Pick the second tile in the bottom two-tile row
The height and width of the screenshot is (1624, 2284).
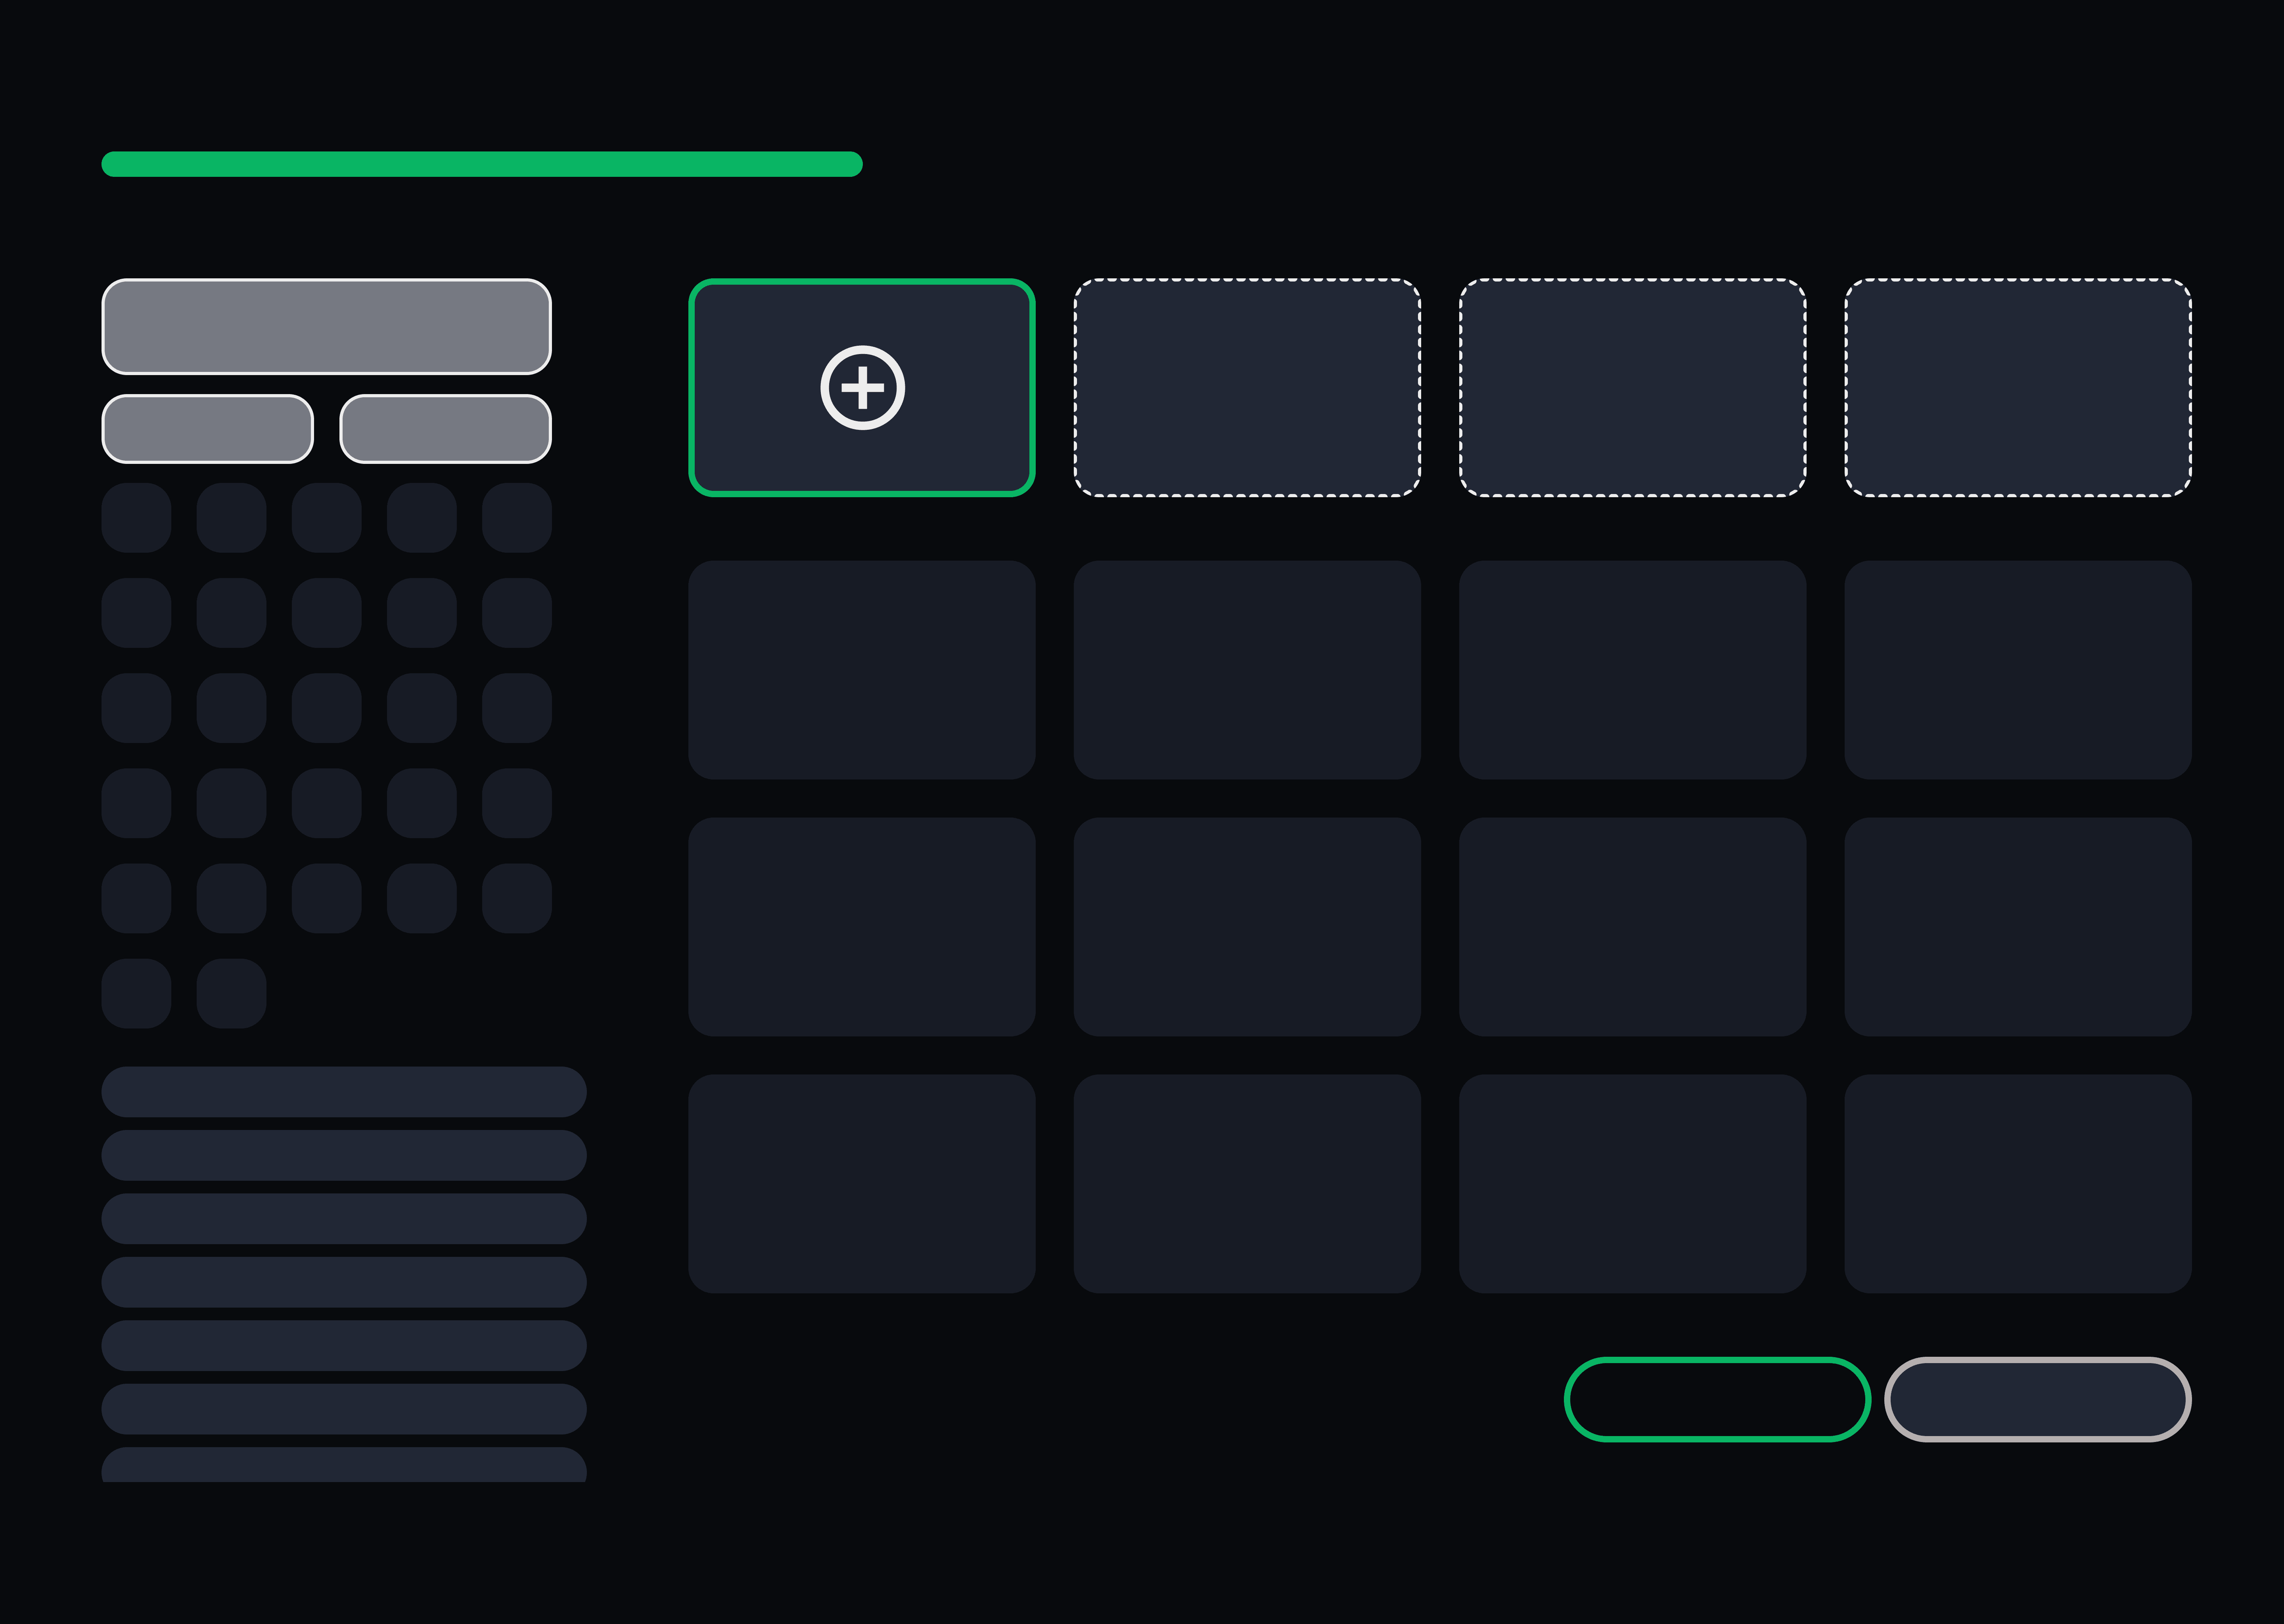[231, 993]
